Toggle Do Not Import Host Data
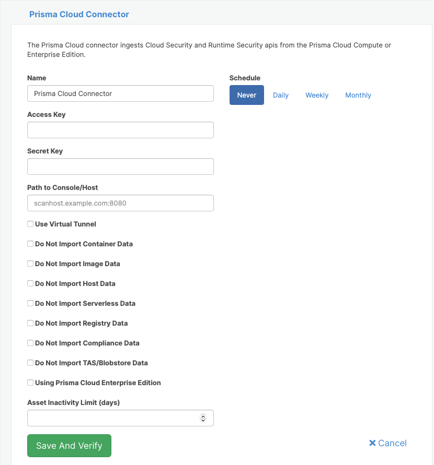 (x=30, y=283)
